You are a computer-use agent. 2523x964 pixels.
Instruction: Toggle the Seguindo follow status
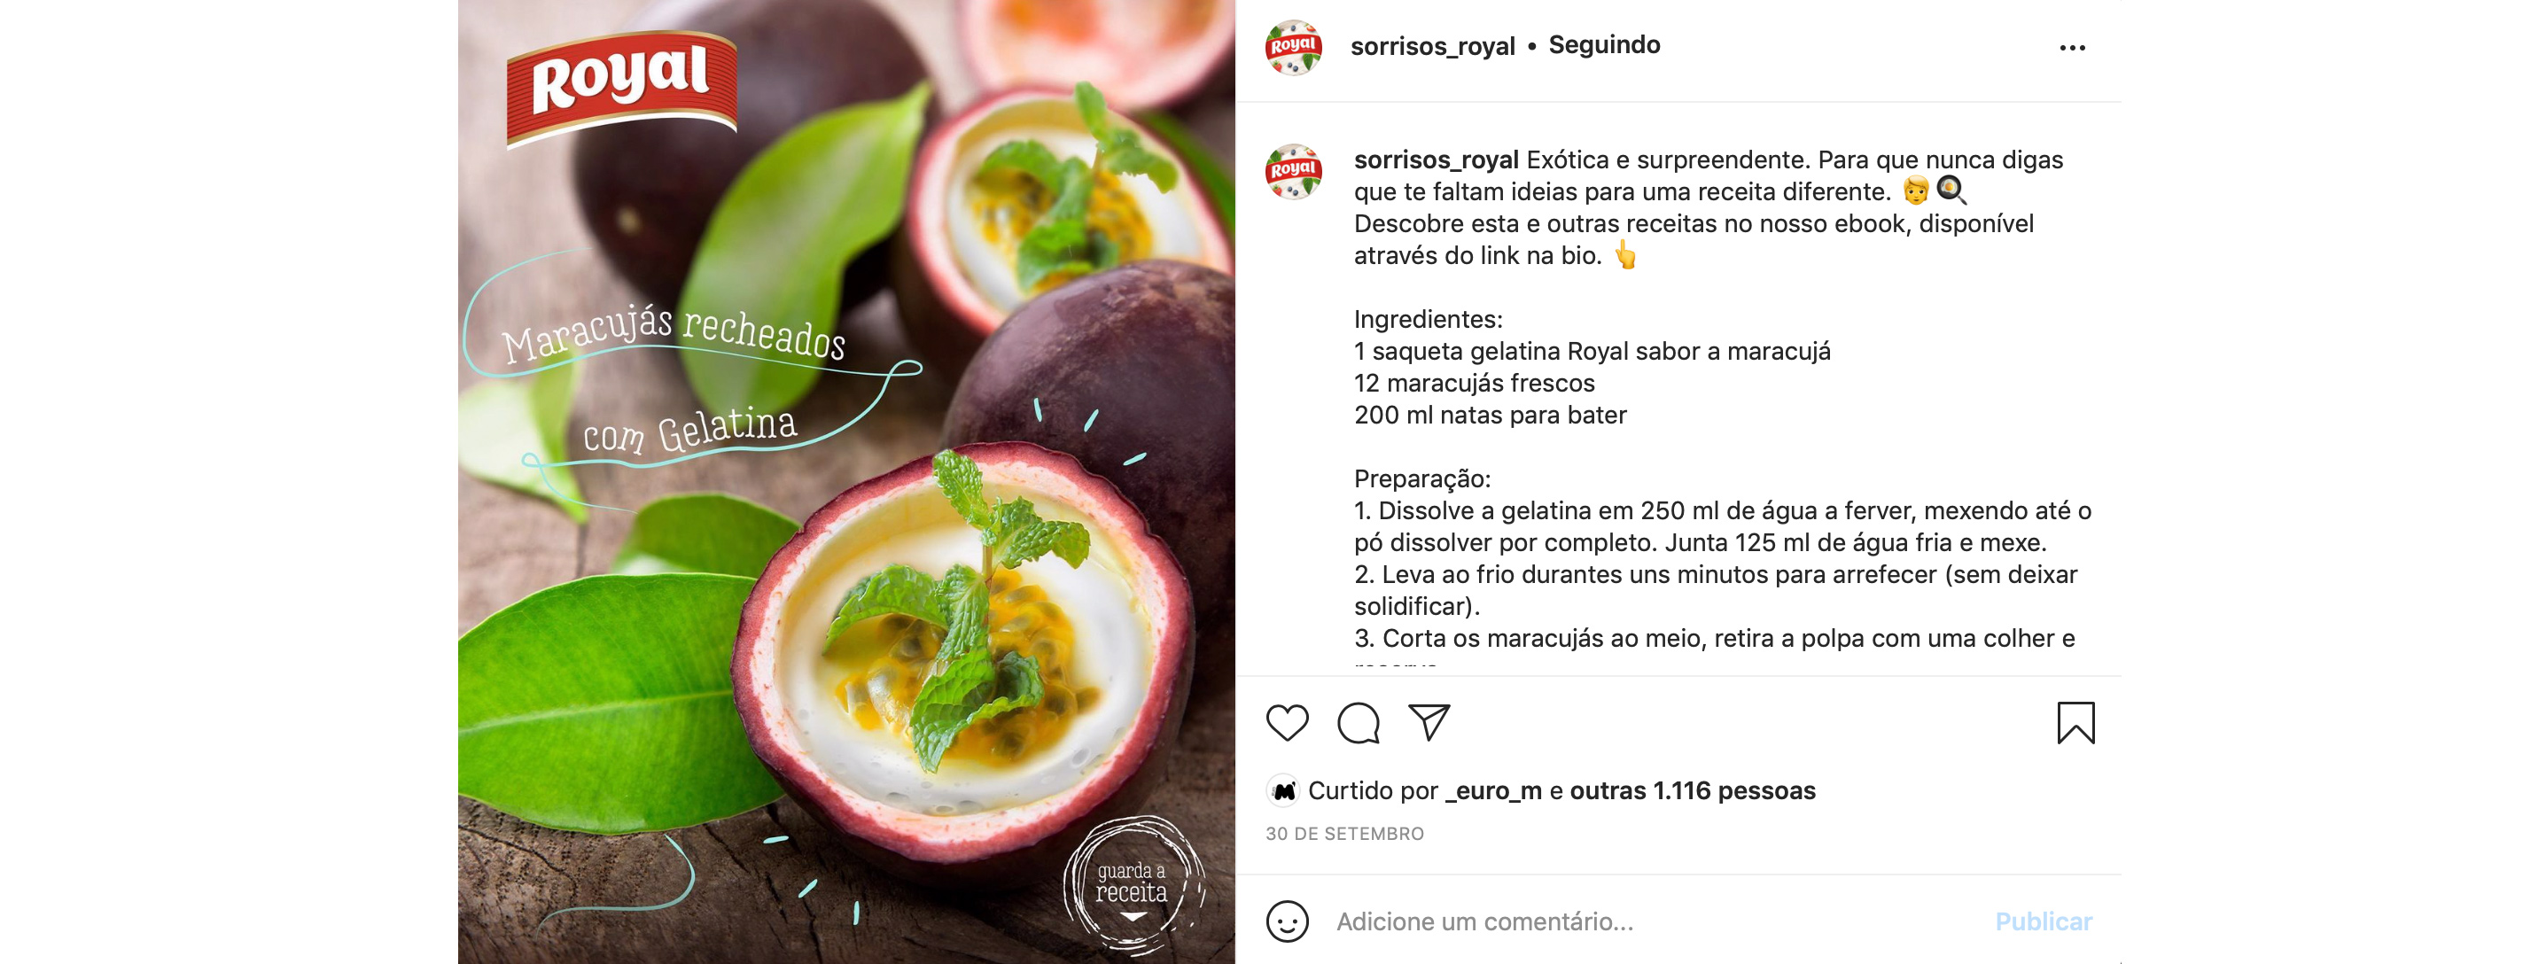[x=1604, y=45]
